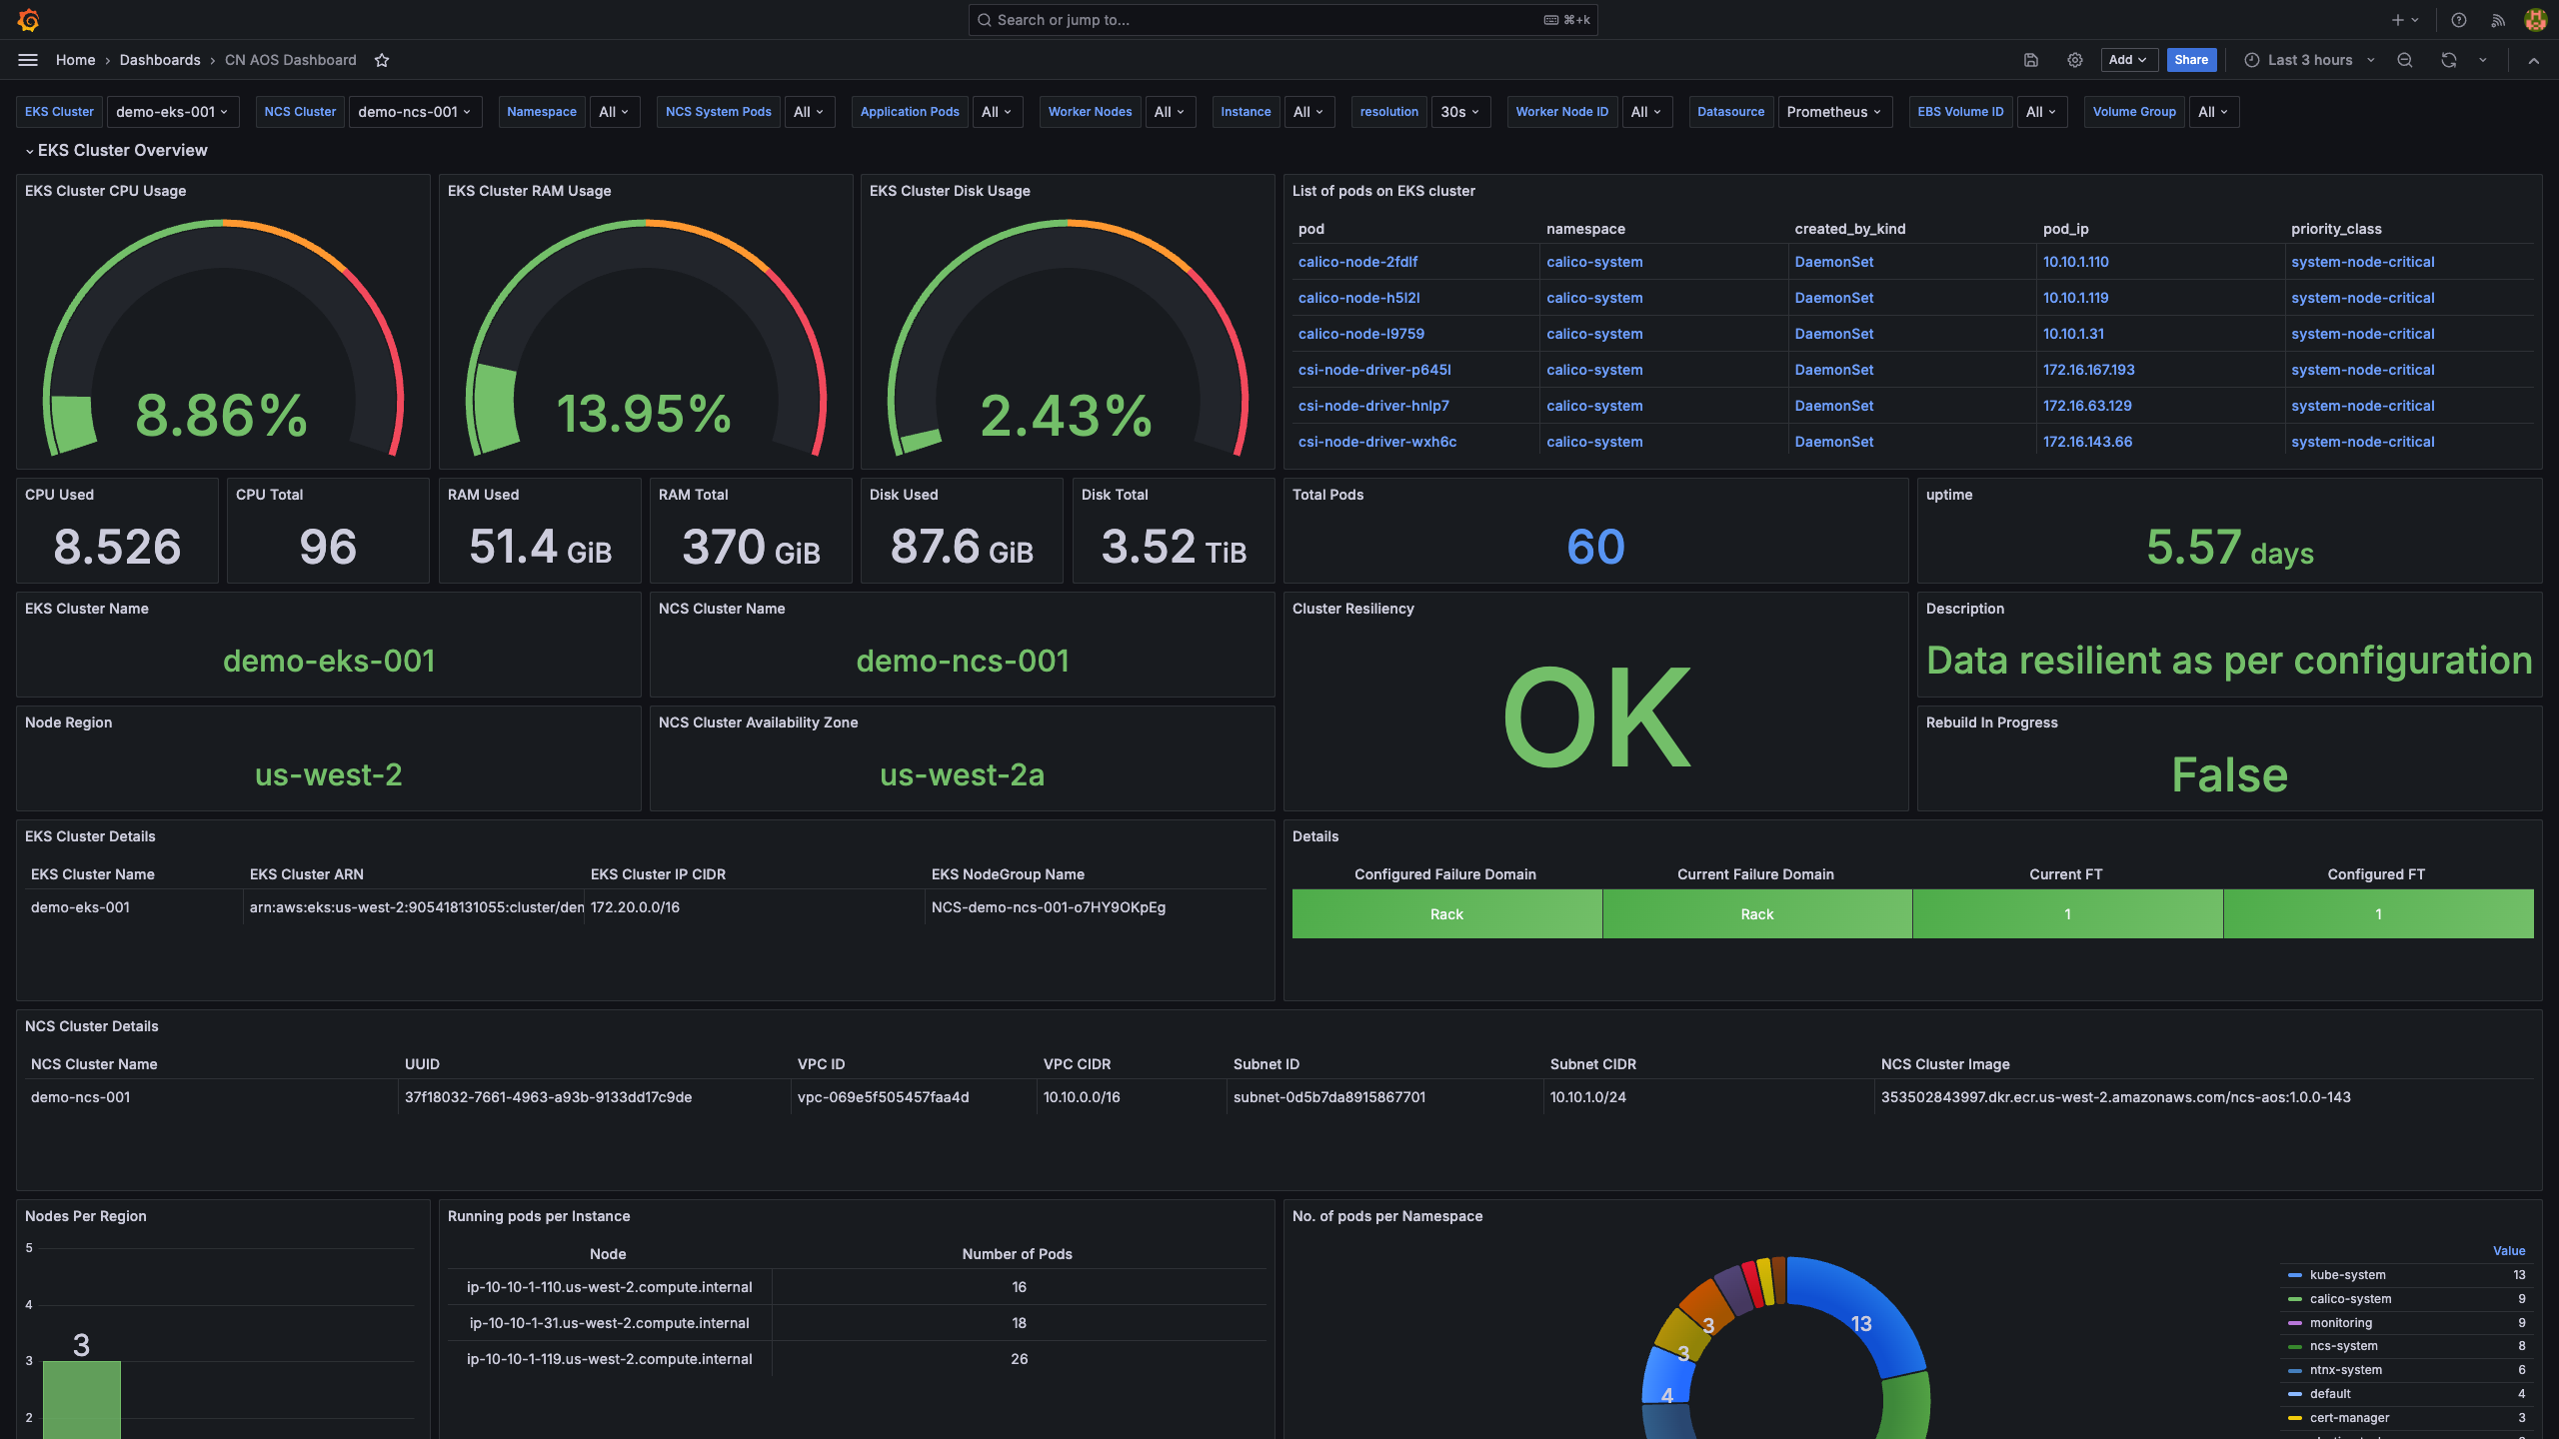2559x1439 pixels.
Task: Star the CN AOS Dashboard as favorite
Action: (382, 60)
